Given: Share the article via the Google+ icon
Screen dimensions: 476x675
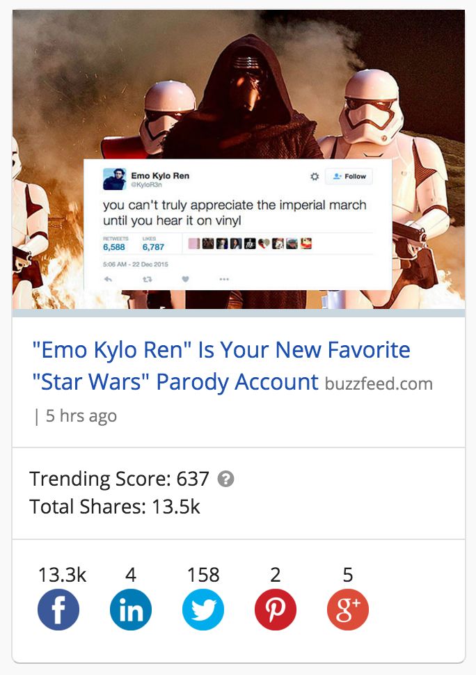Looking at the screenshot, I should point(347,609).
